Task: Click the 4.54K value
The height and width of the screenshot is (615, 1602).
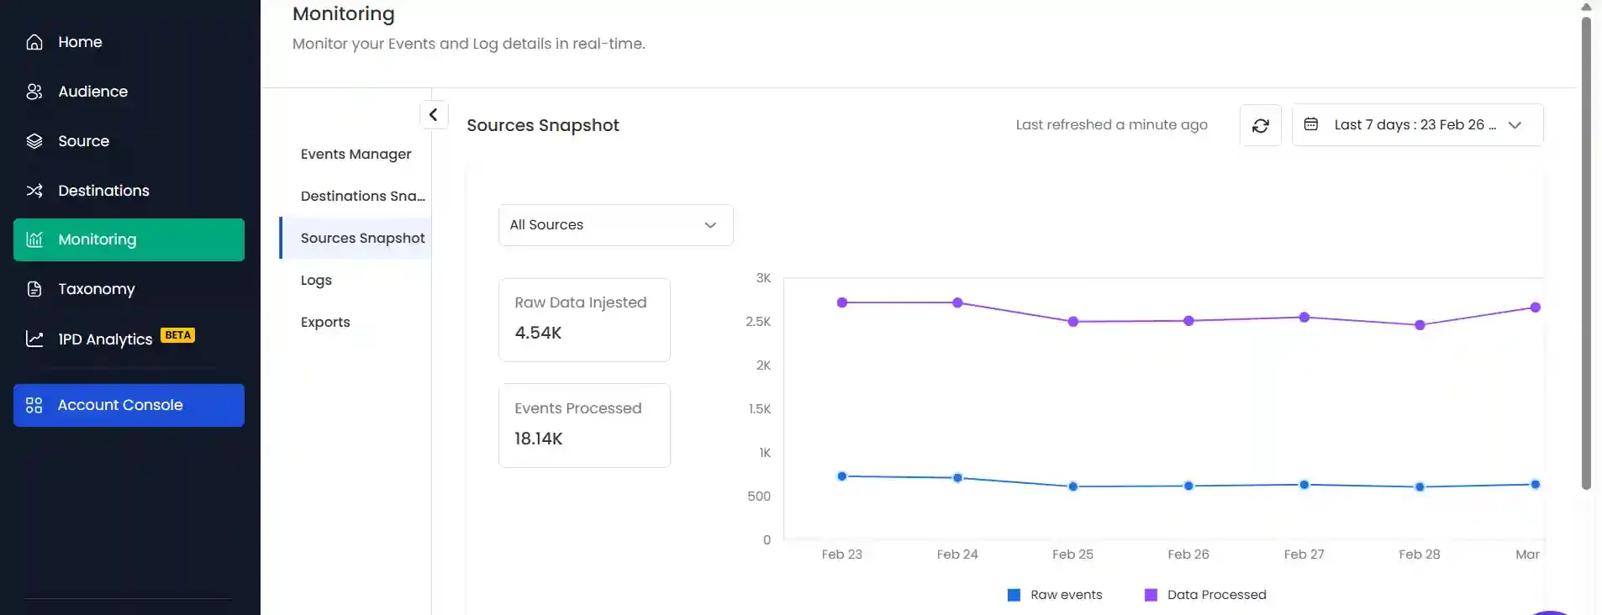Action: [x=538, y=333]
